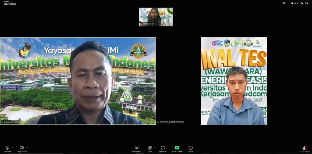Click the Leave Room button
The height and width of the screenshot is (154, 312).
(x=304, y=149)
